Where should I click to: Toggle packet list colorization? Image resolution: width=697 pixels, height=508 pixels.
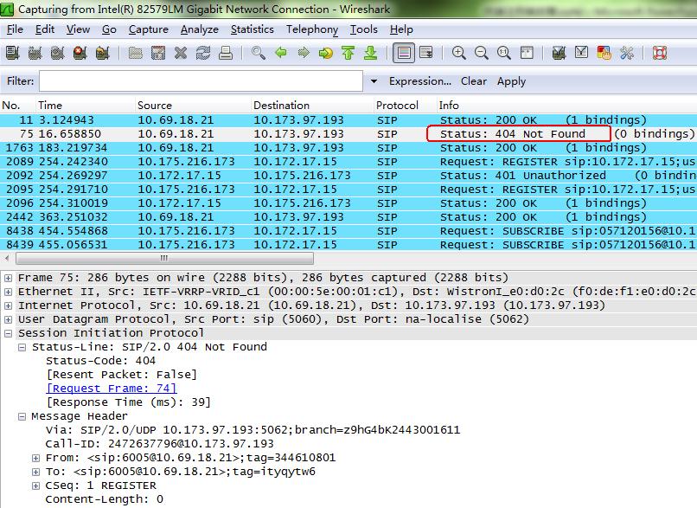click(404, 53)
